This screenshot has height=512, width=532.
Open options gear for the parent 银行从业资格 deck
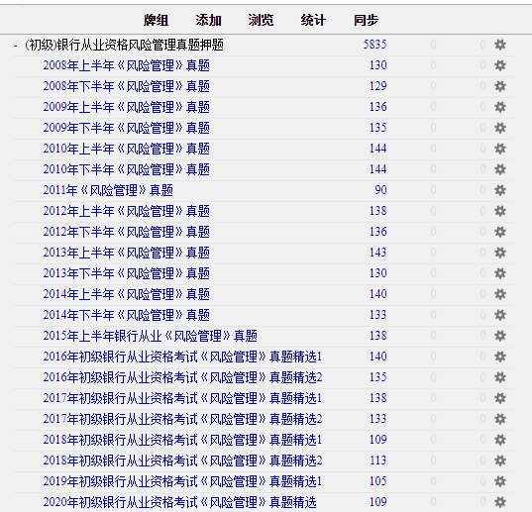(x=500, y=45)
